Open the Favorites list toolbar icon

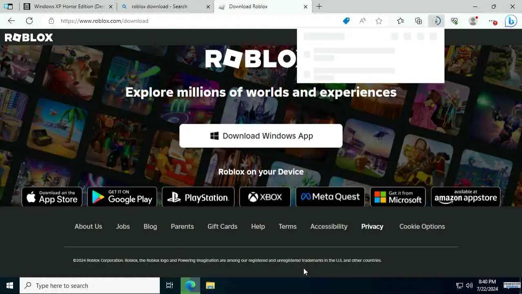[x=400, y=21]
